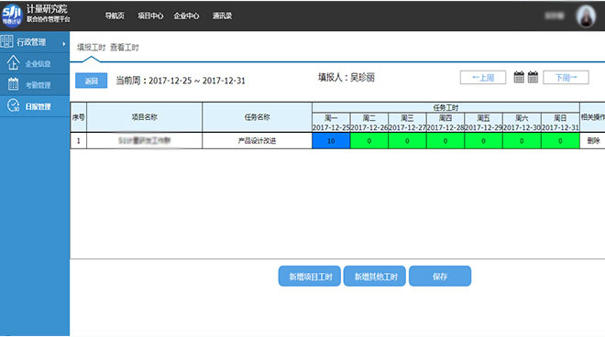
Task: Click the blurred username in the header
Action: coord(555,16)
